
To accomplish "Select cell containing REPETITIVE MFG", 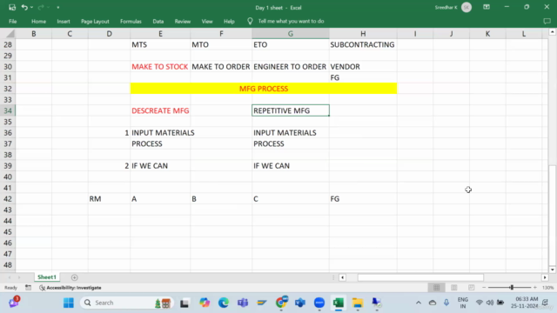I will (291, 110).
